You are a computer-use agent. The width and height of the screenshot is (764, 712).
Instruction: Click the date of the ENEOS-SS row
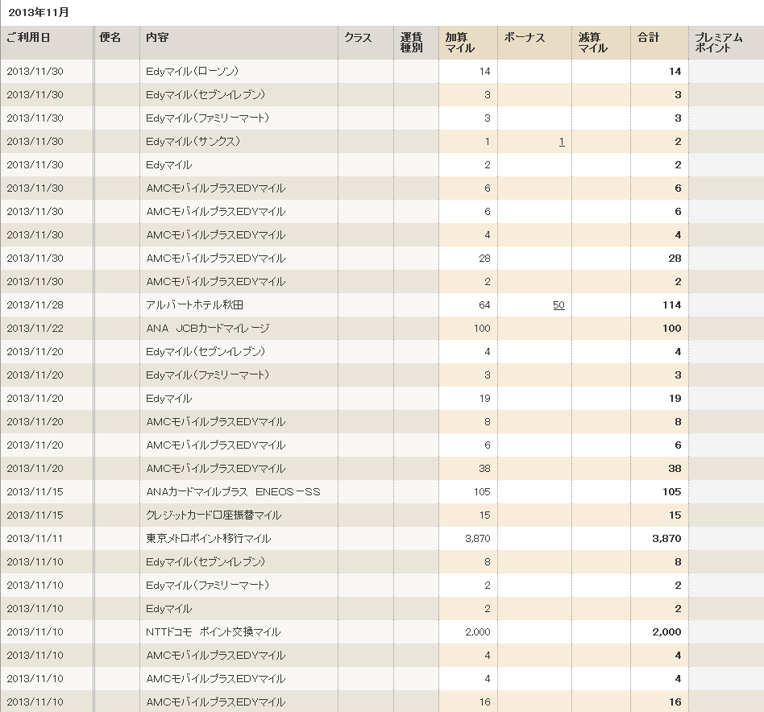(35, 492)
